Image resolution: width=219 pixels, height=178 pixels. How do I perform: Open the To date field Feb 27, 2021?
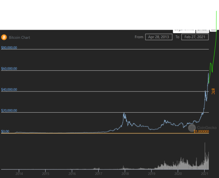coord(195,37)
